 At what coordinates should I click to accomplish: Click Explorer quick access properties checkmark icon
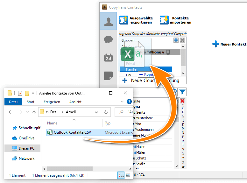pos(20,93)
